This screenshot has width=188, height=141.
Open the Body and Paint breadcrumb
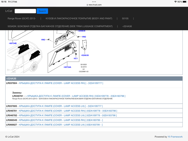79,19
